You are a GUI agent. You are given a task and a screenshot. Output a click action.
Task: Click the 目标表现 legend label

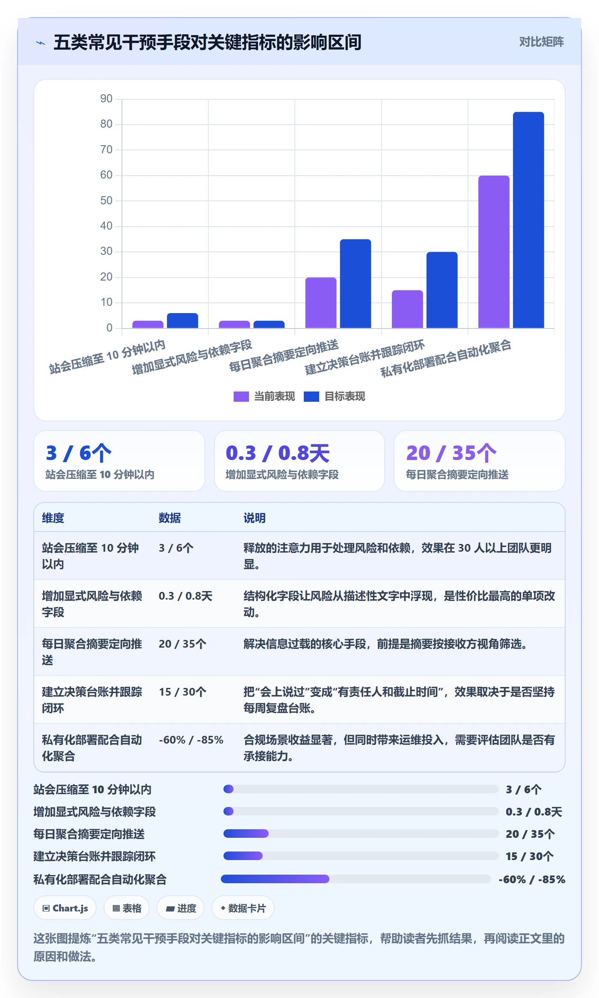pyautogui.click(x=345, y=397)
